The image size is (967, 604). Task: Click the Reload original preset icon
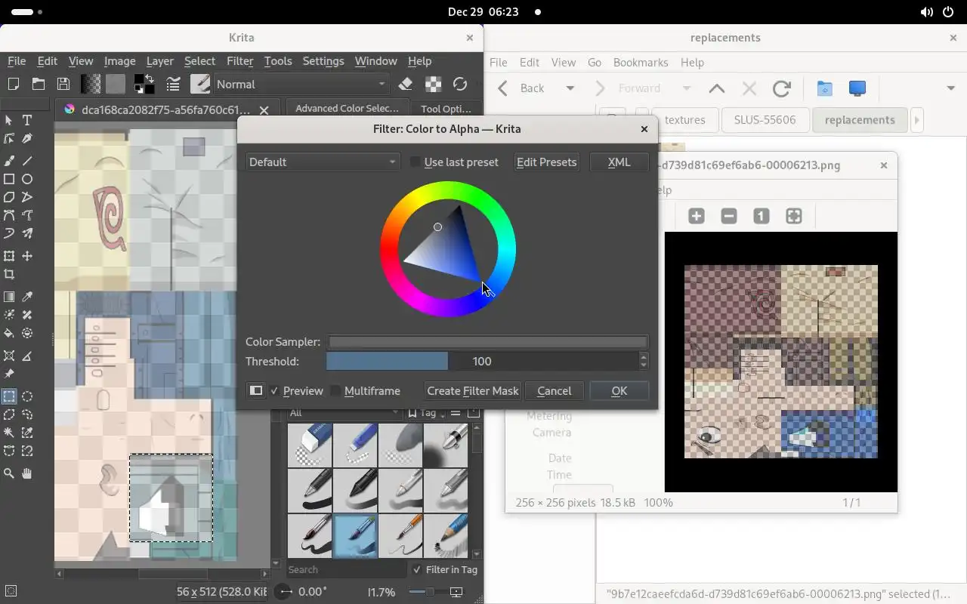[460, 84]
